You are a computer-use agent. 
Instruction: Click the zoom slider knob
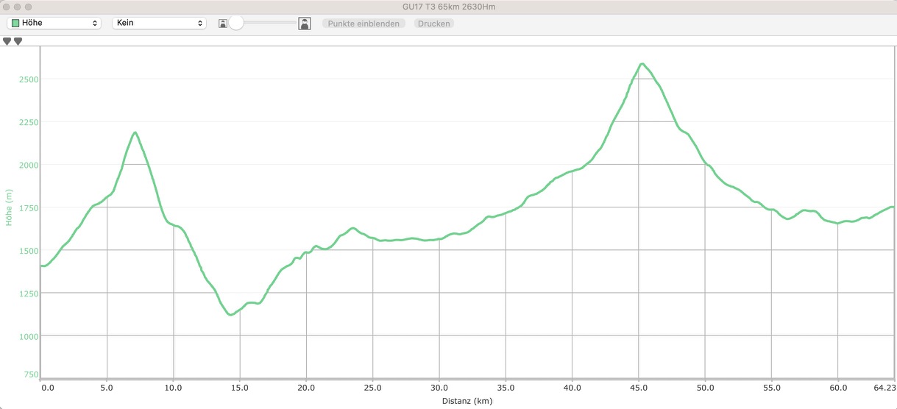(x=236, y=24)
